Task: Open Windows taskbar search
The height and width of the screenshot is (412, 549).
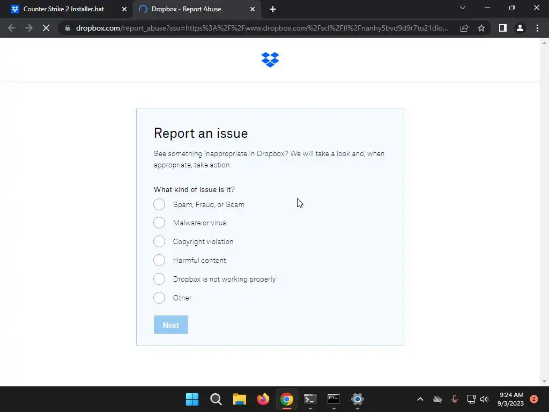Action: tap(216, 399)
